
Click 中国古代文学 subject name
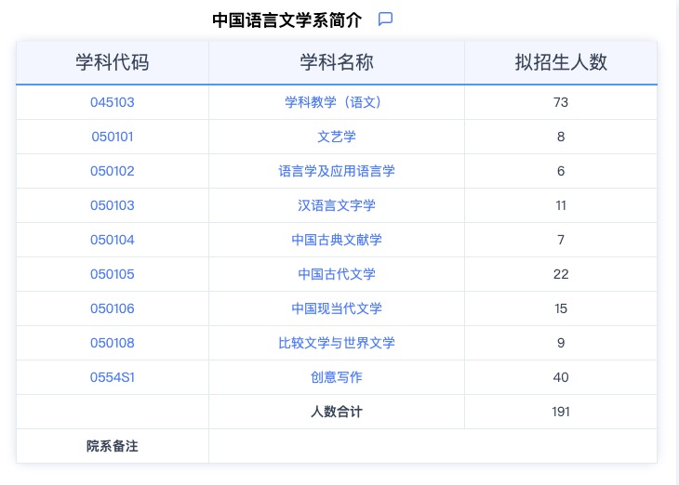pos(336,274)
